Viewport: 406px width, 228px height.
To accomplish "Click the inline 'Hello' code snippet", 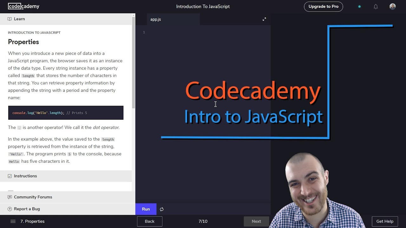I will point(16,154).
